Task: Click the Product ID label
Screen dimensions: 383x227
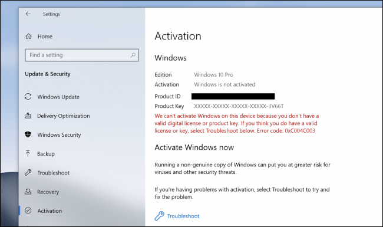Action: 167,96
